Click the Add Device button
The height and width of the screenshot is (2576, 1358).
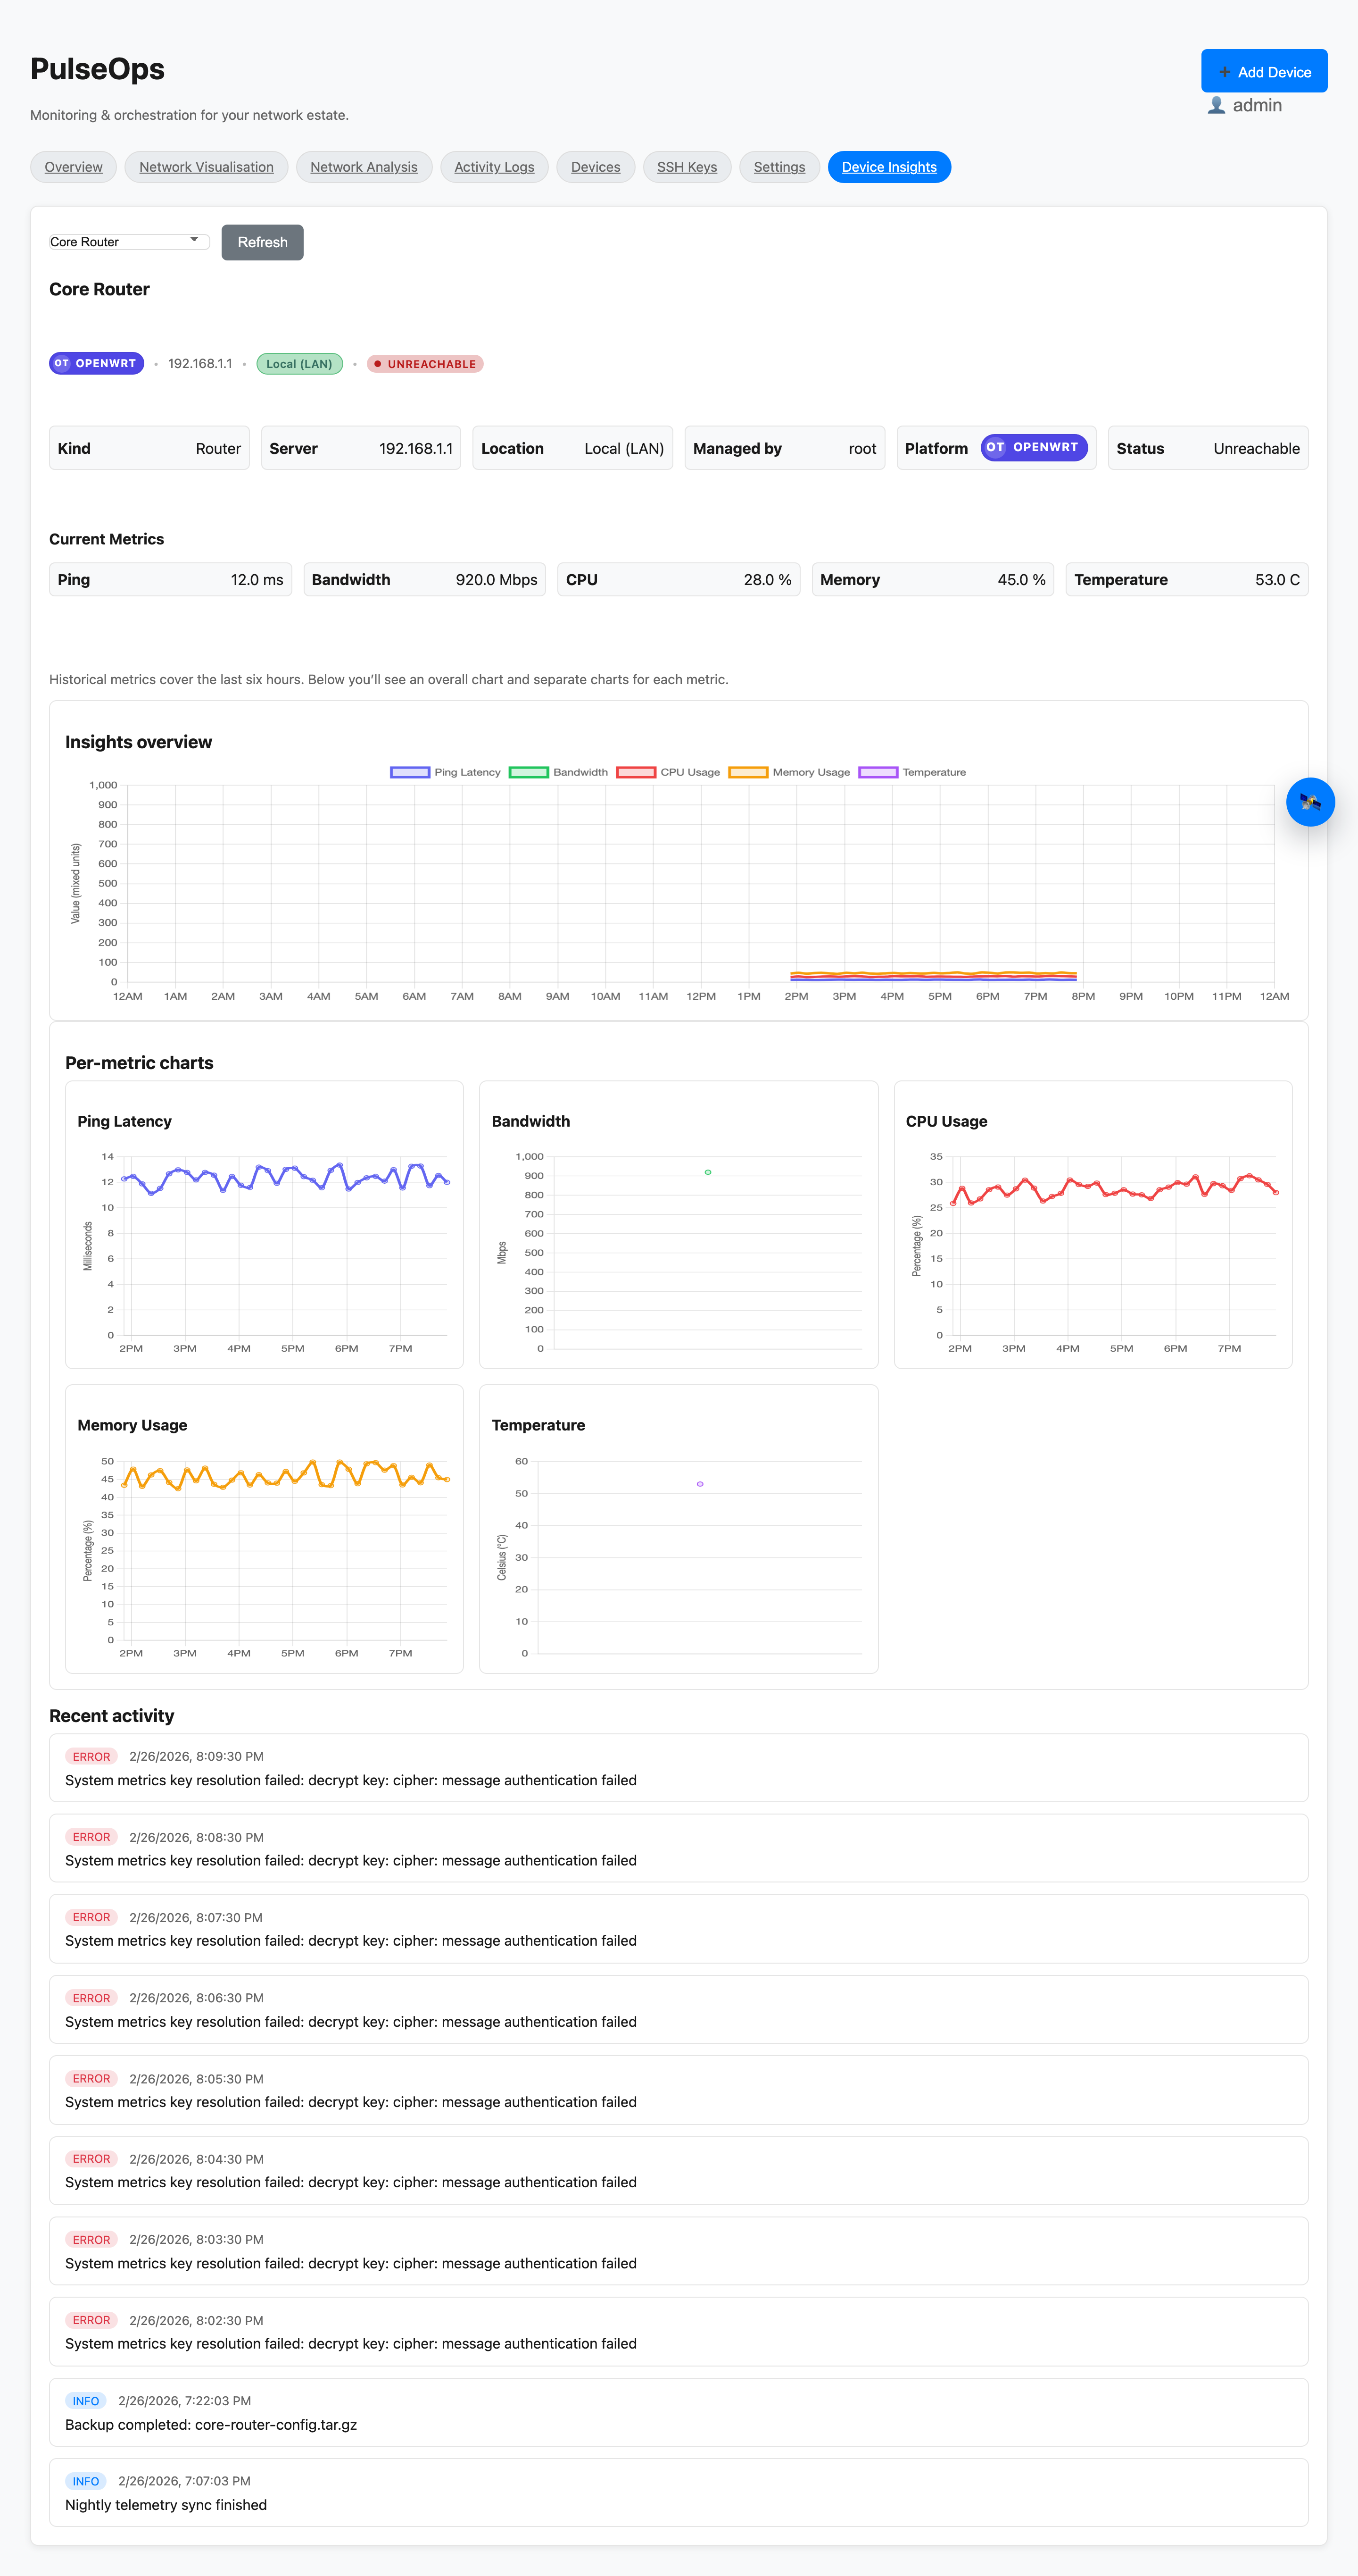click(1264, 70)
